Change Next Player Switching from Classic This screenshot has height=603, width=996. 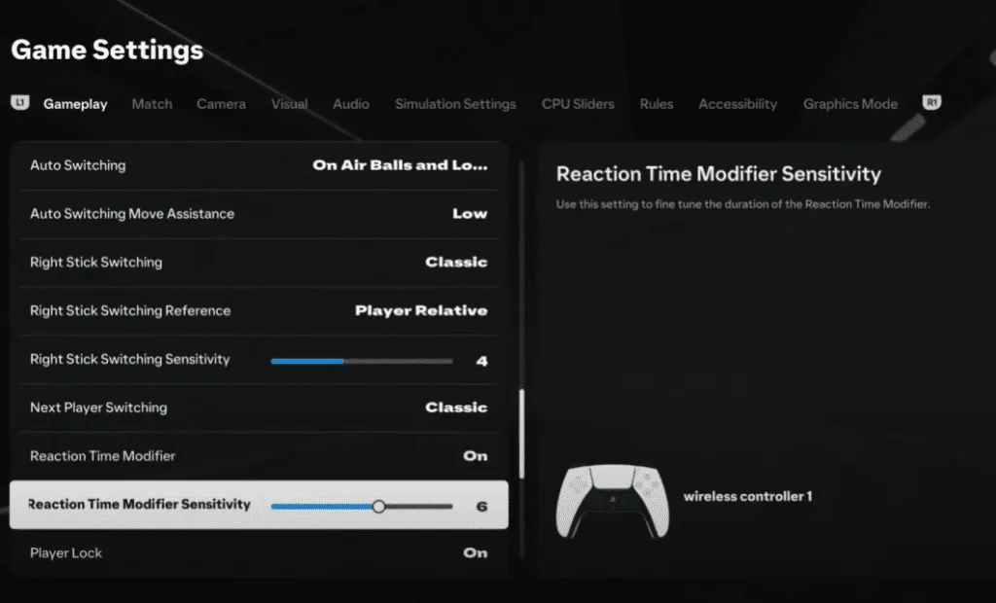point(455,408)
